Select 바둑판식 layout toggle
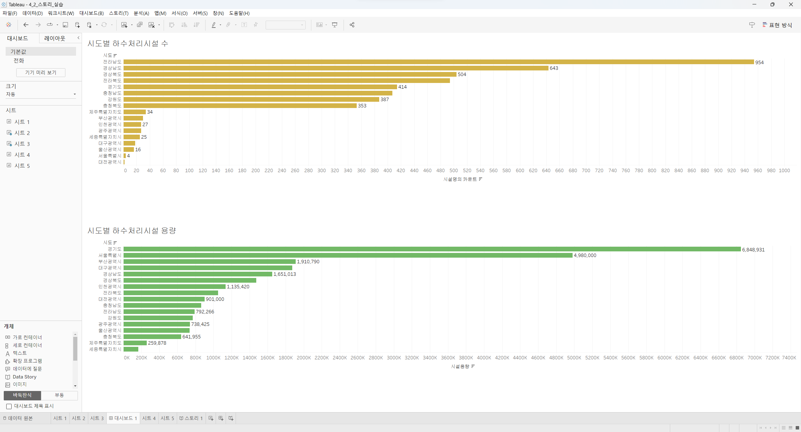 (22, 395)
